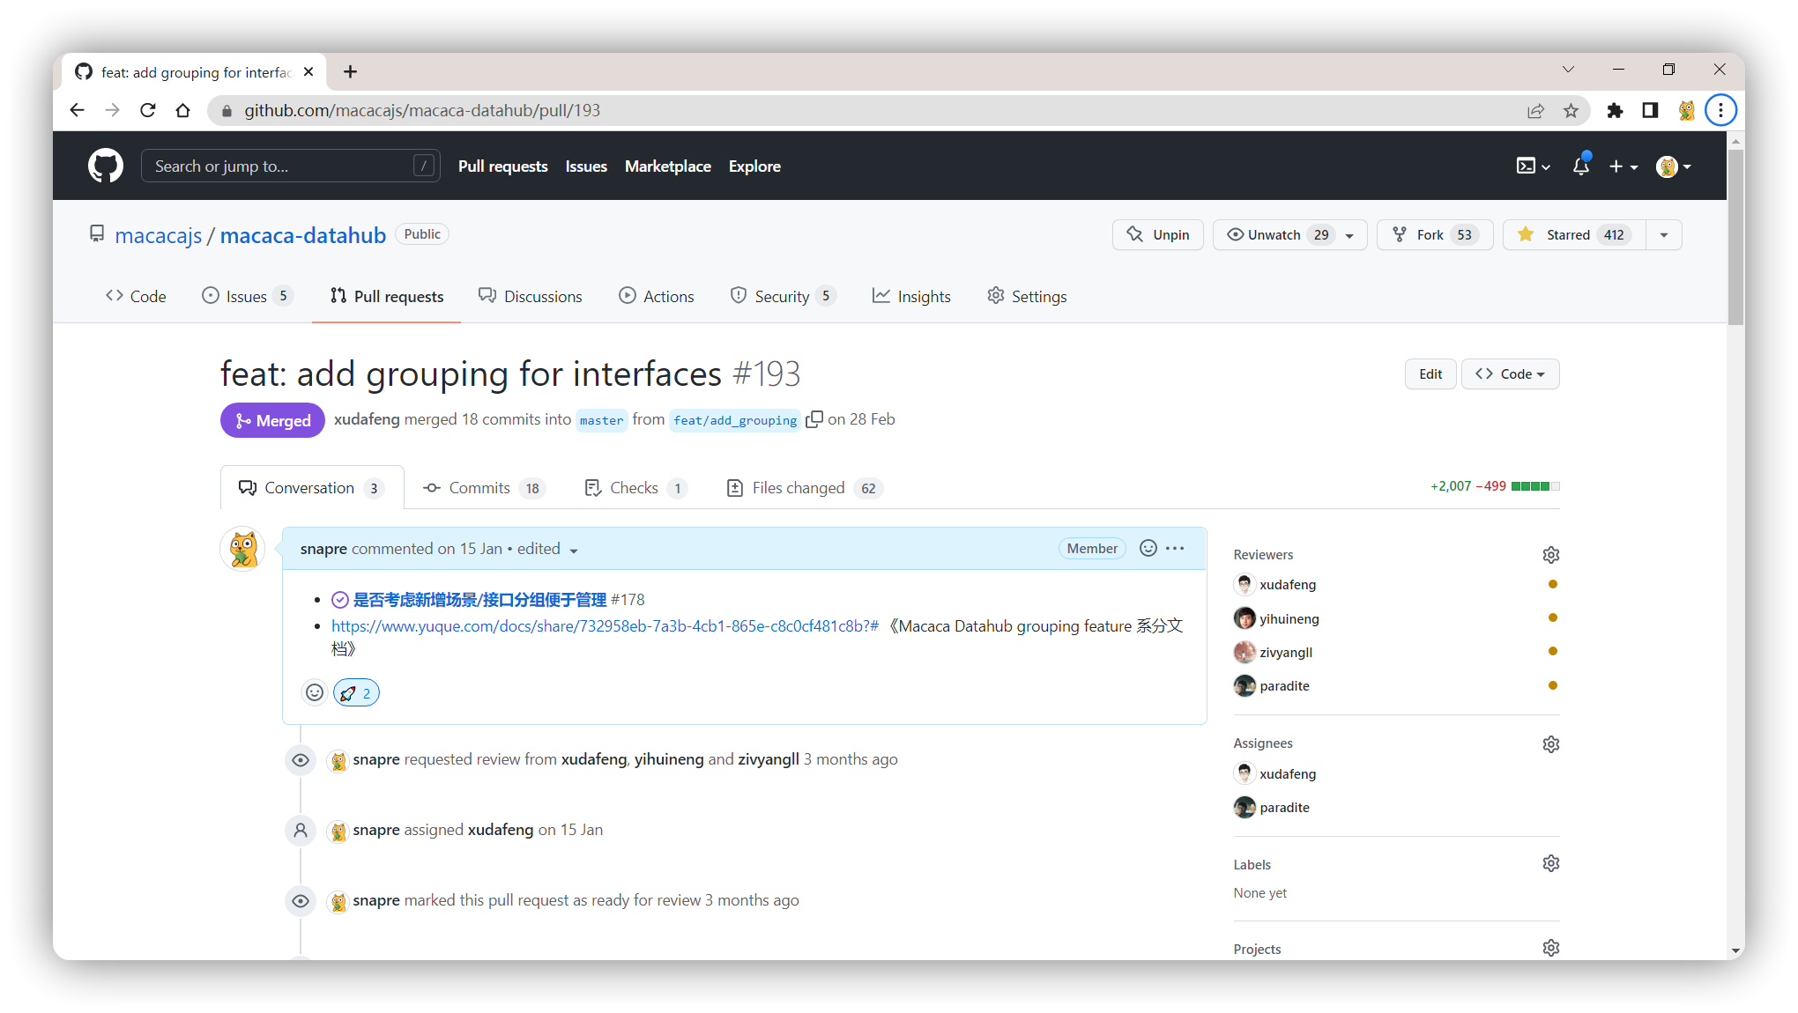
Task: Toggle the rocket reaction on comment
Action: [x=356, y=693]
